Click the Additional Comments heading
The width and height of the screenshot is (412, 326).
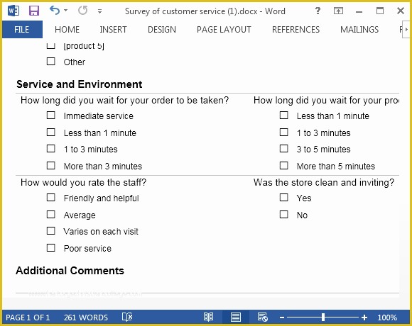[70, 271]
